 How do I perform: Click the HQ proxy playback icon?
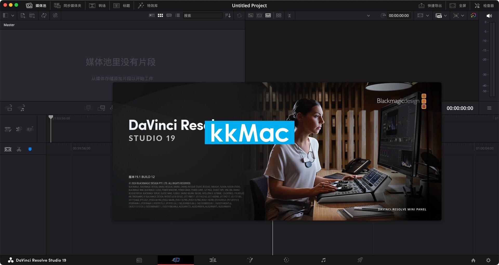[439, 16]
